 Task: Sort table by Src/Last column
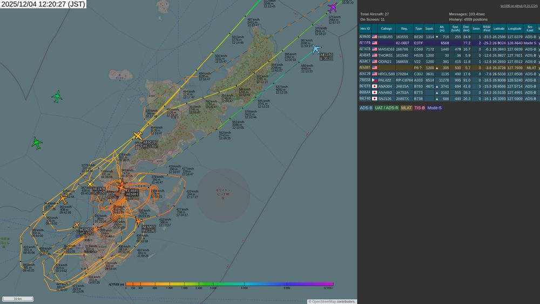tap(530, 29)
